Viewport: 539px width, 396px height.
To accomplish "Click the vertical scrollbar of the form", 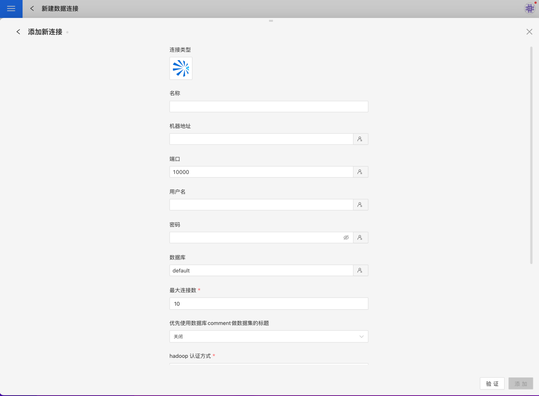I will [x=531, y=155].
